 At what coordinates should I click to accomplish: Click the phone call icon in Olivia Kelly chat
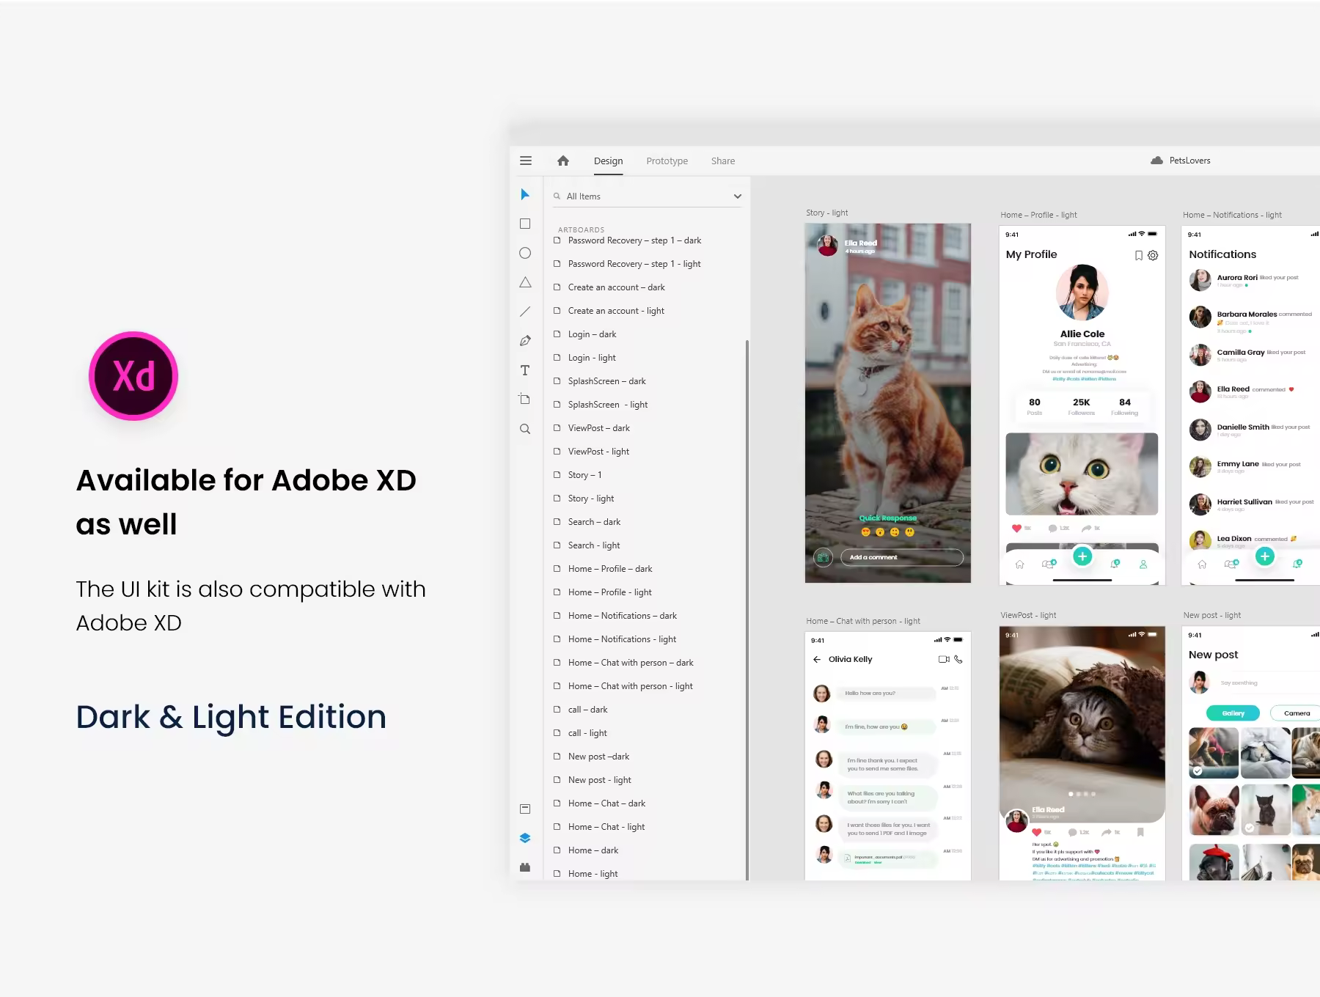958,659
